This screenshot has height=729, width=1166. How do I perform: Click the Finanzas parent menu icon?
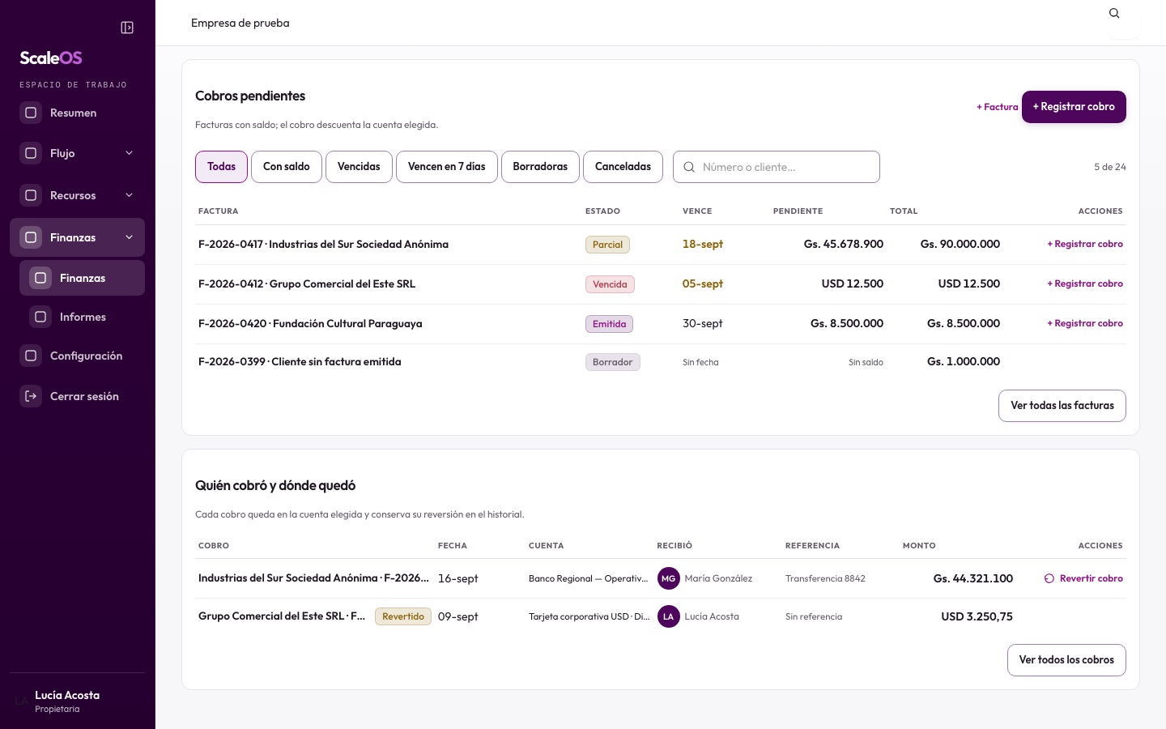[31, 237]
